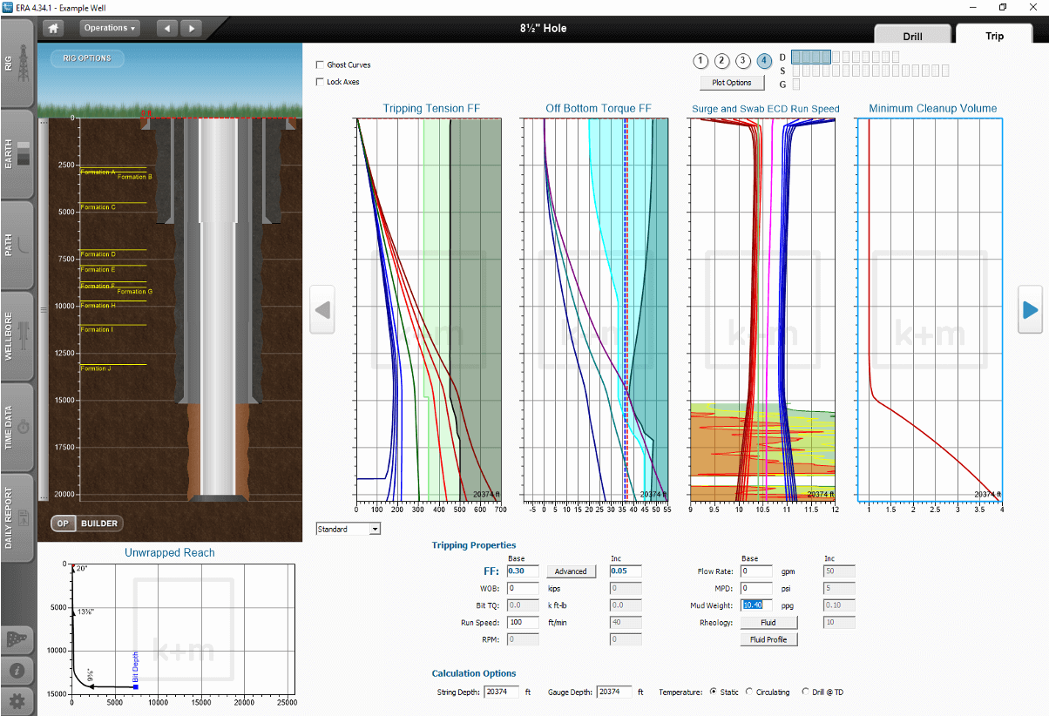Click the last plot box in row D
1049x716 pixels.
(895, 57)
